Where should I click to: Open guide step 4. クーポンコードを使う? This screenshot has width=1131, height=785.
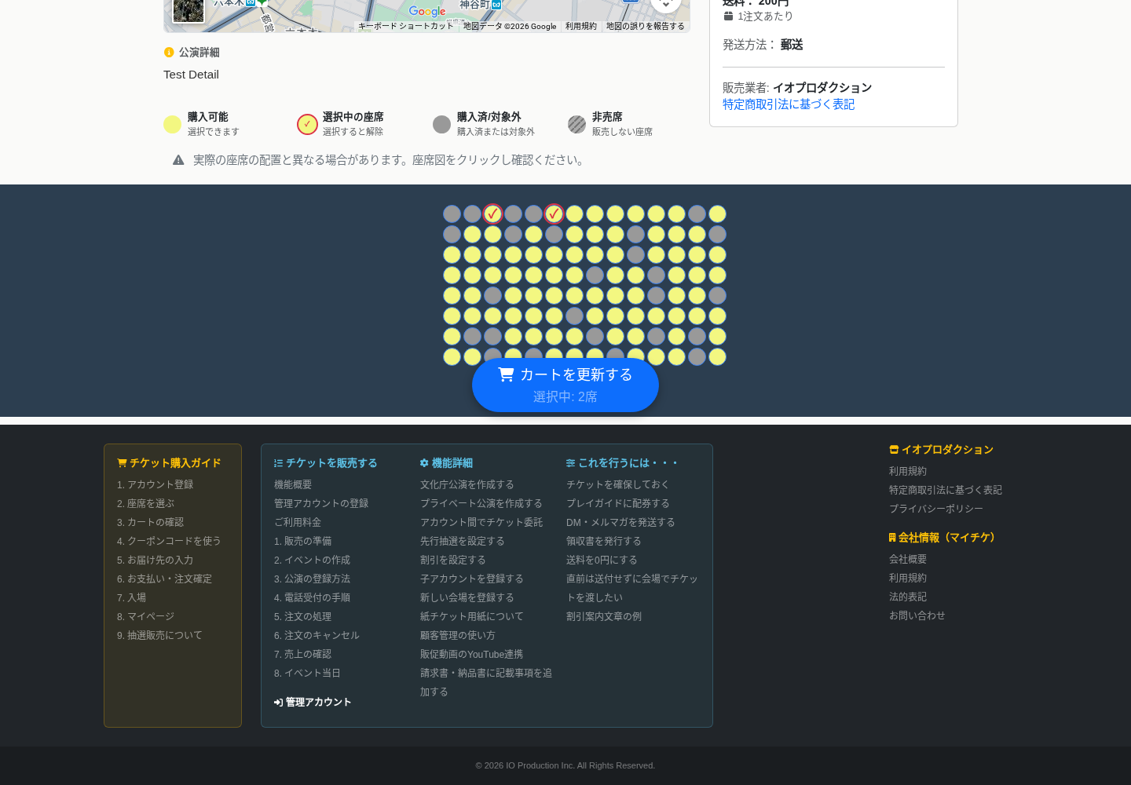tap(169, 542)
